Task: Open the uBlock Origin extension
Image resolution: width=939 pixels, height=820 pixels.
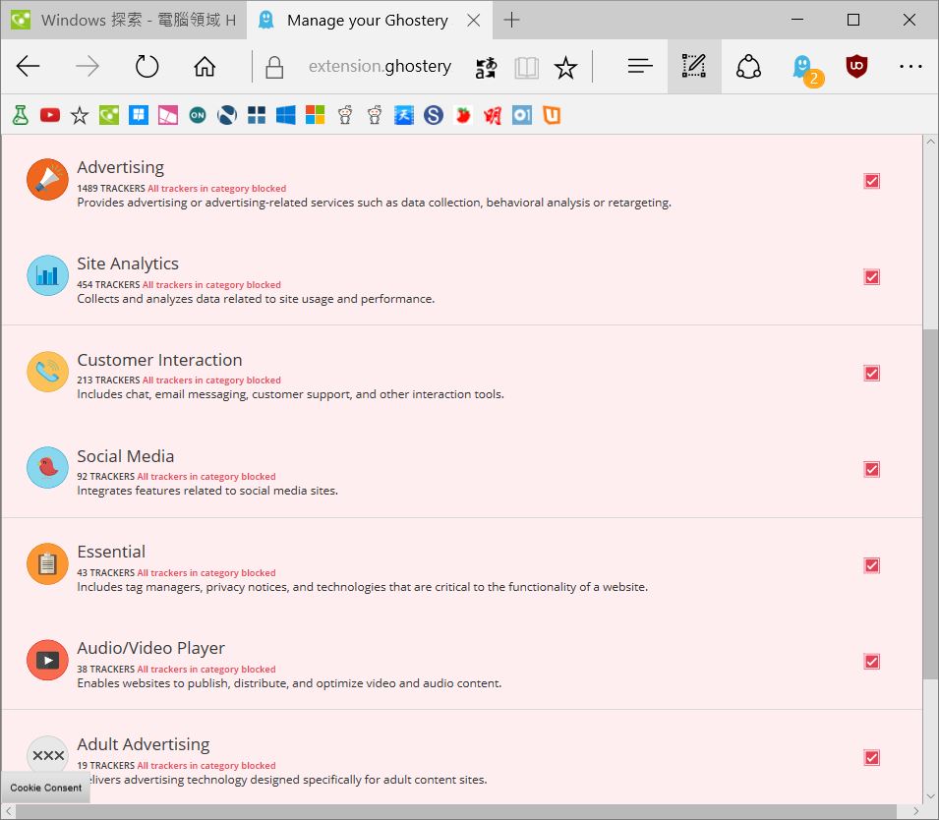Action: [x=855, y=66]
